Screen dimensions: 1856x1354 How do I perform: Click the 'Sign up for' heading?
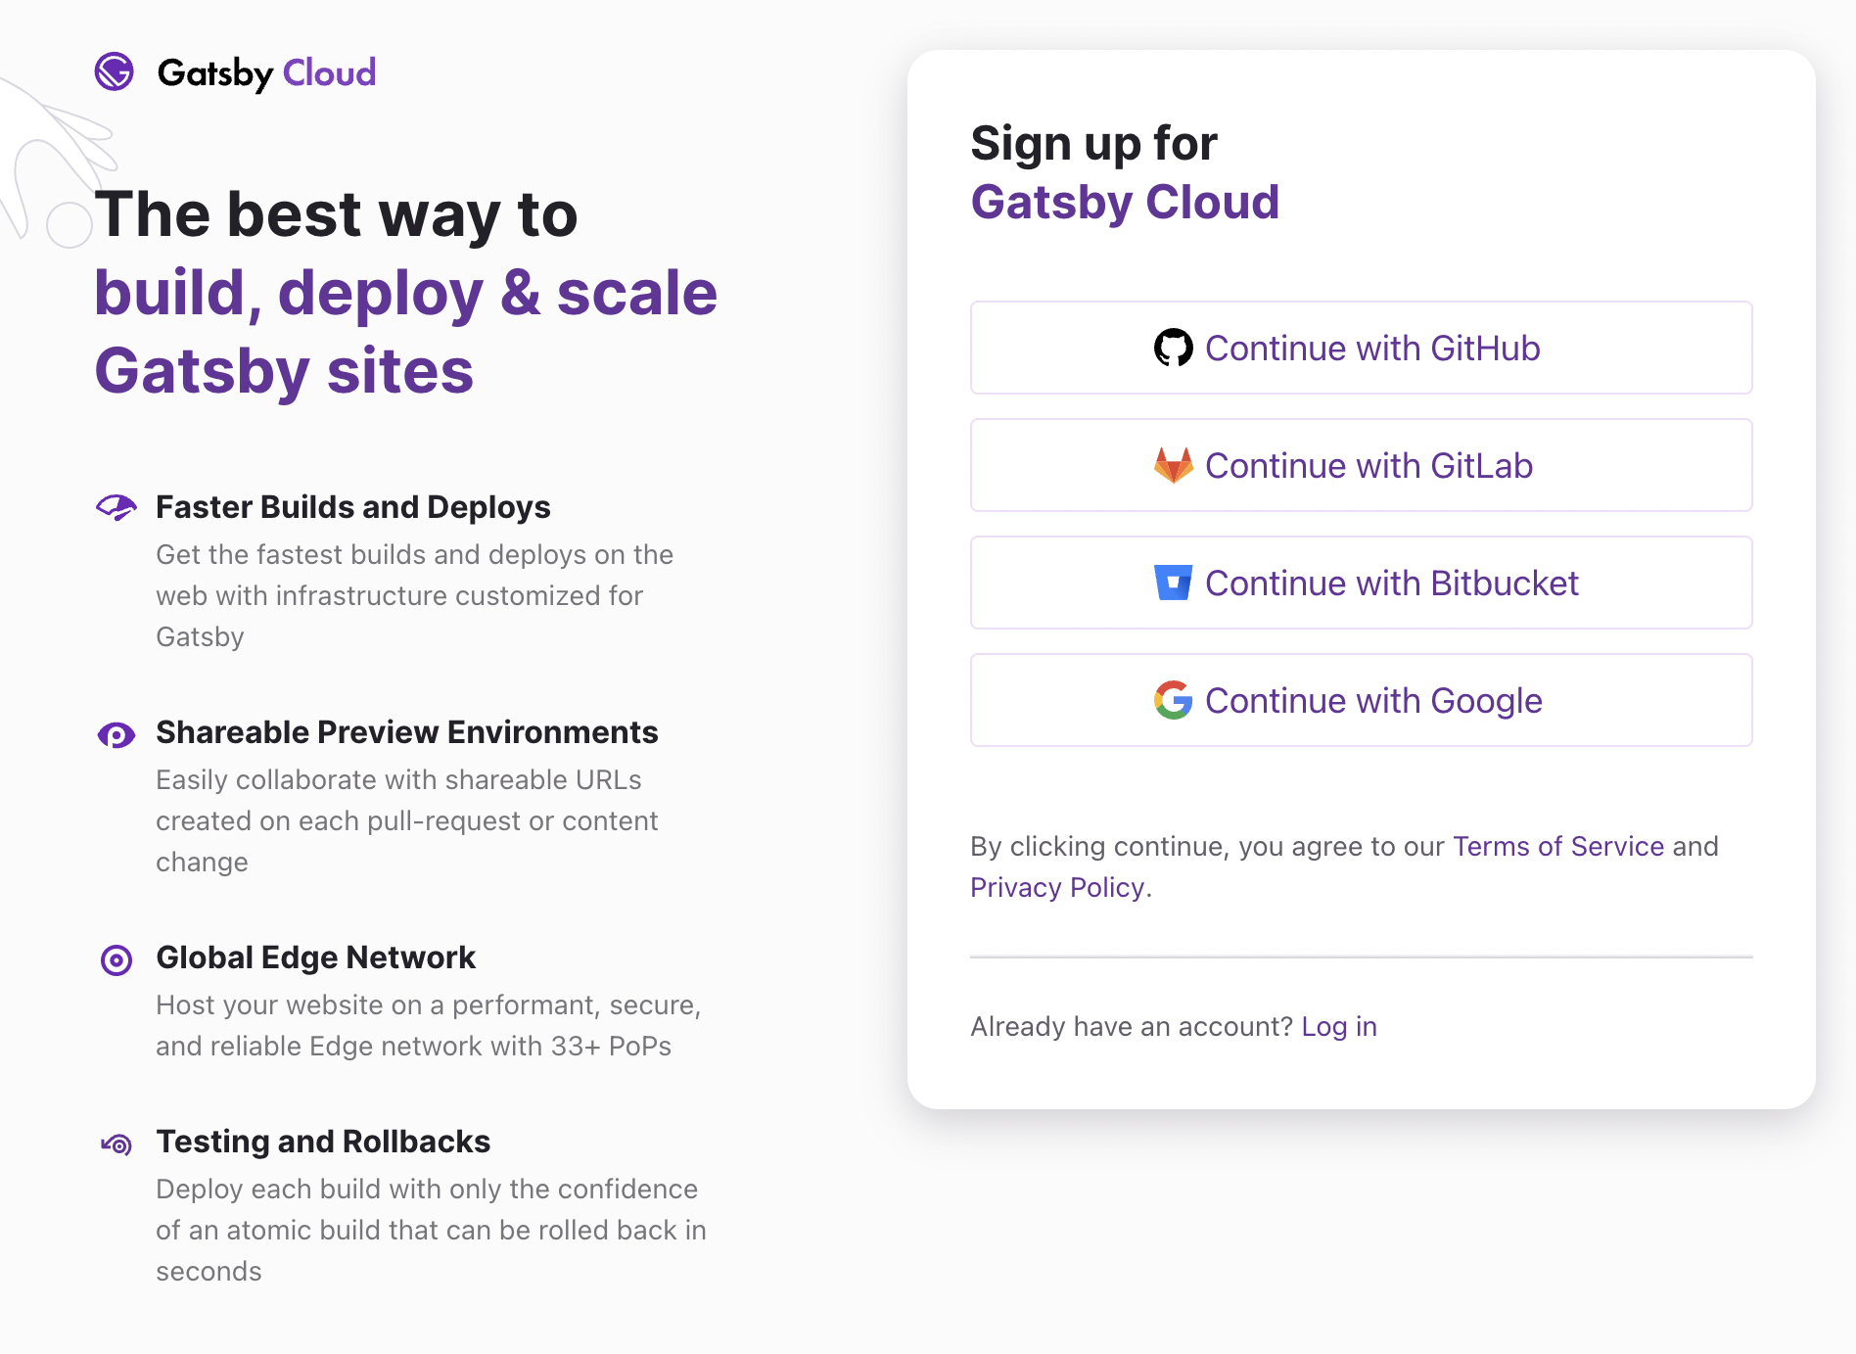coord(1093,144)
